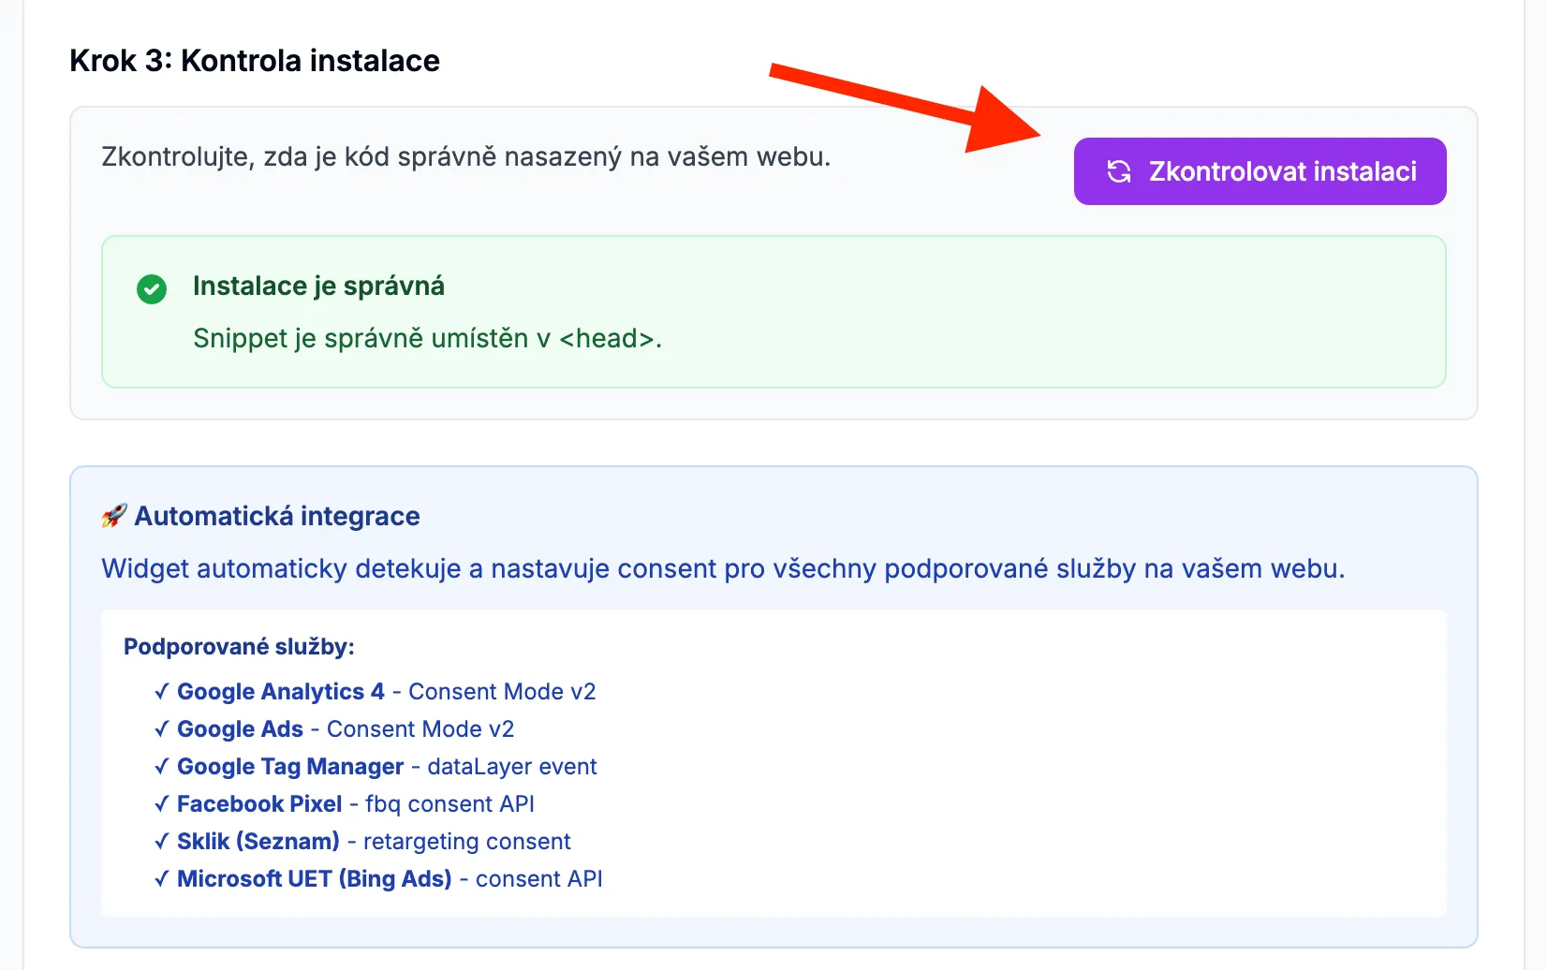Viewport: 1547px width, 970px height.
Task: Click the dataLayer event description text
Action: coord(510,766)
